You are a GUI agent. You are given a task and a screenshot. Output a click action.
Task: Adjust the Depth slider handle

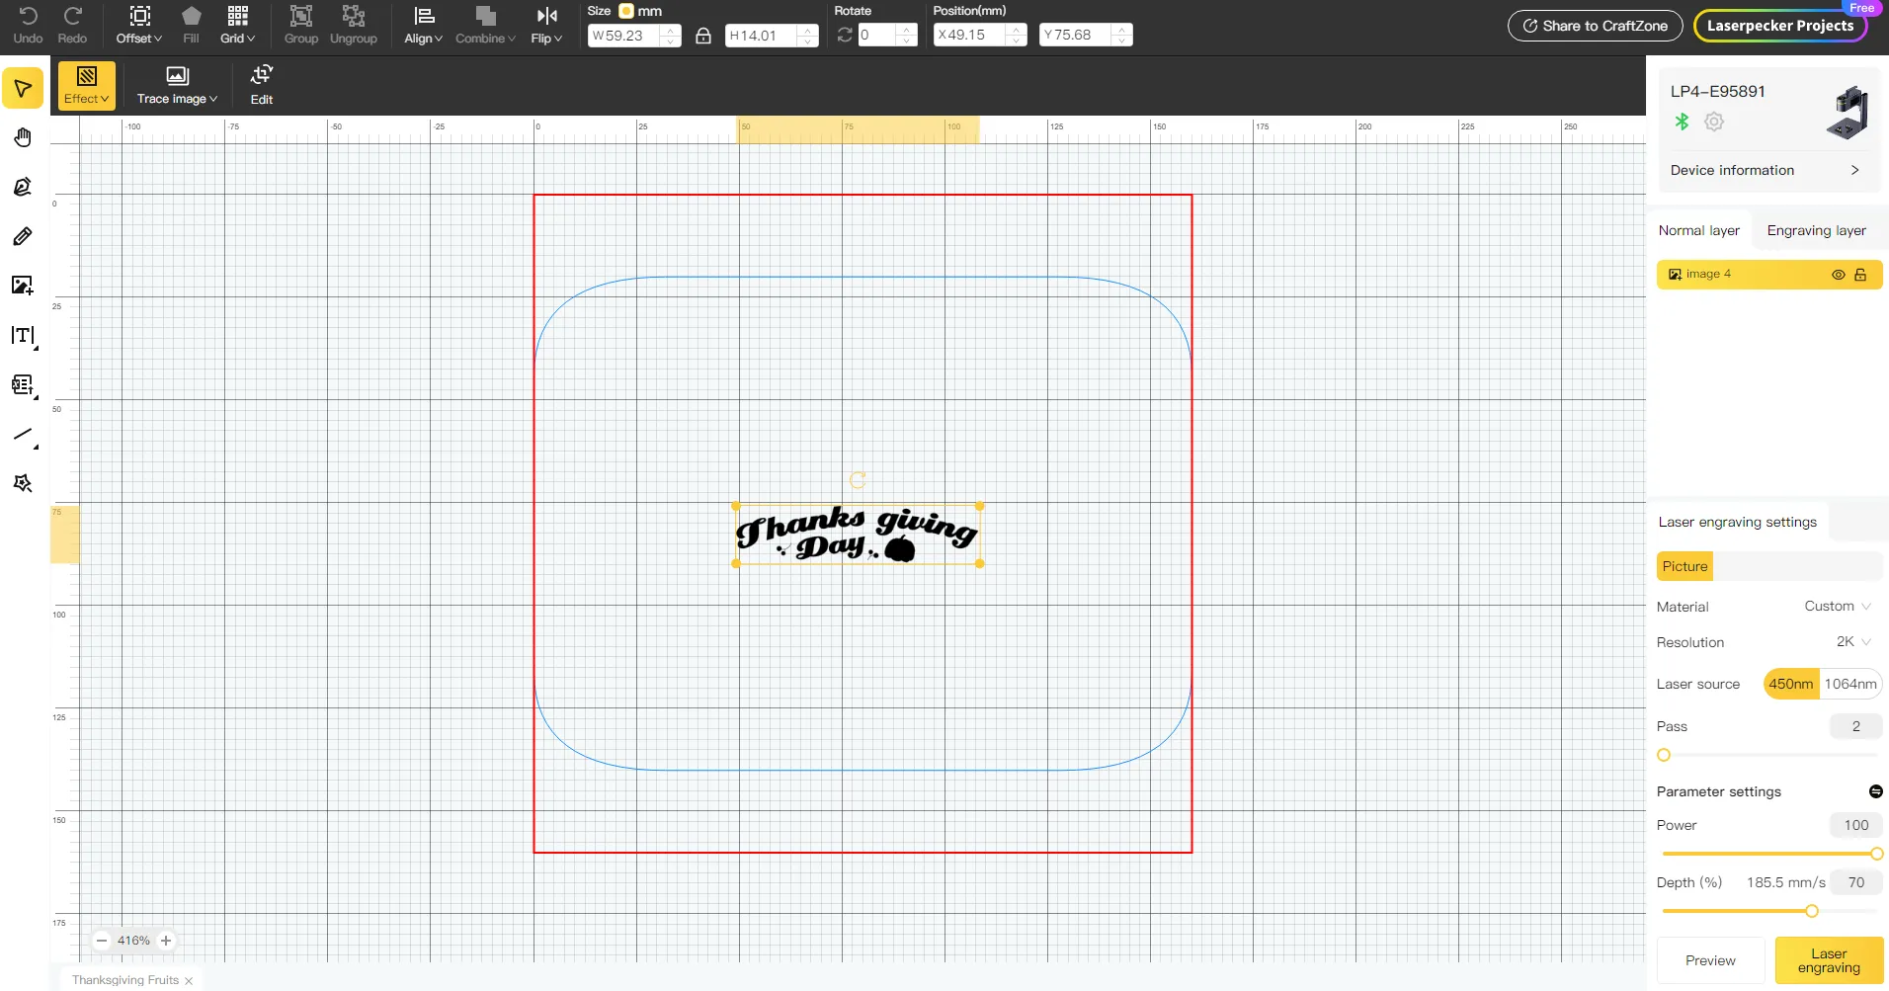pos(1812,911)
